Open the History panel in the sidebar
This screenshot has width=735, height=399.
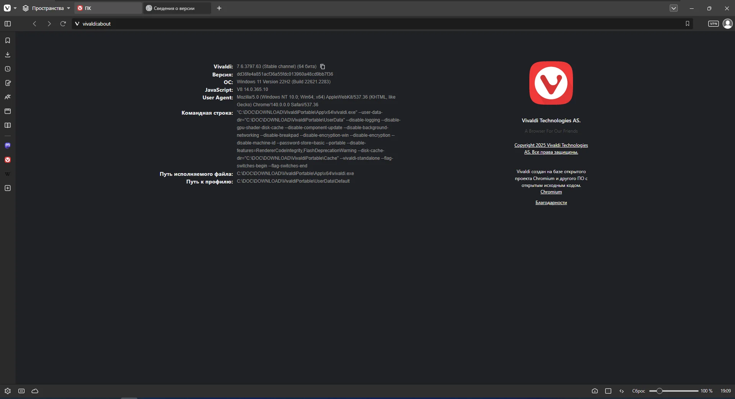point(8,69)
